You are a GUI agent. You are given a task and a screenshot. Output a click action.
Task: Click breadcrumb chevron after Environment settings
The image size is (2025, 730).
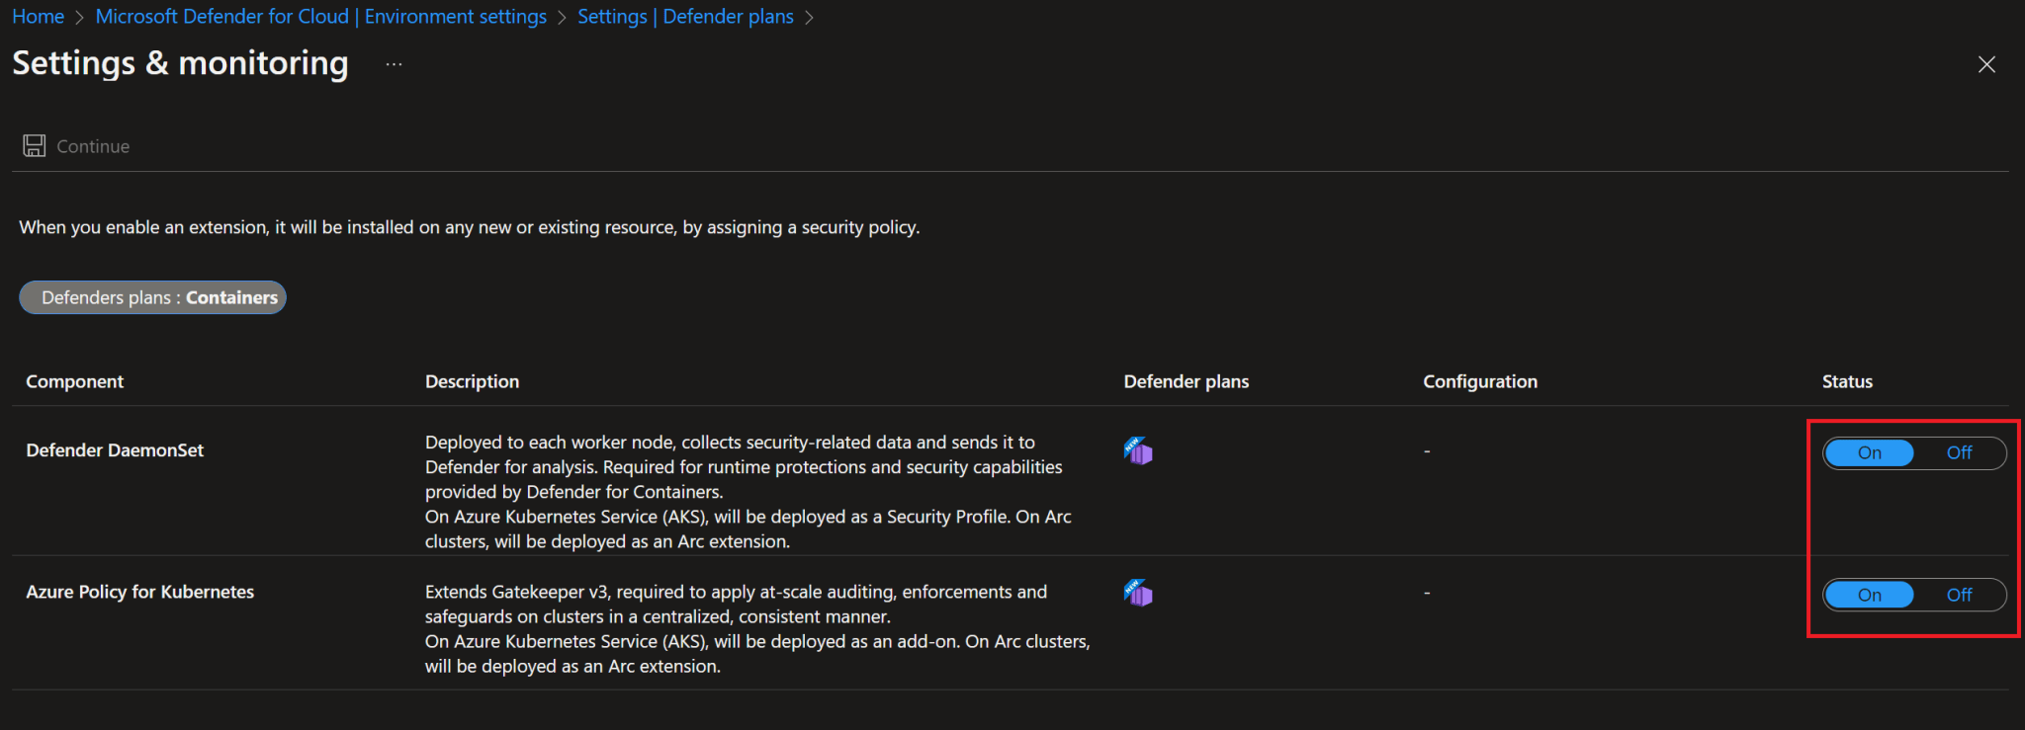point(563,18)
